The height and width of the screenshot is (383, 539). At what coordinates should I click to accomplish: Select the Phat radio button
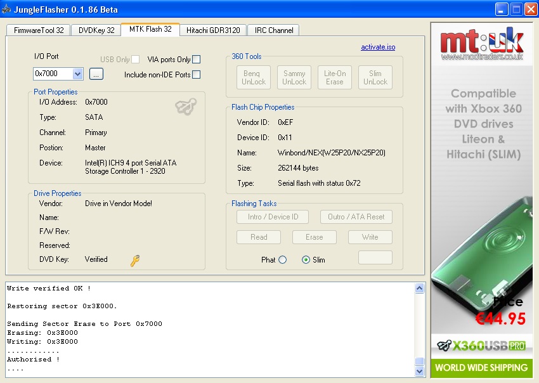point(283,260)
